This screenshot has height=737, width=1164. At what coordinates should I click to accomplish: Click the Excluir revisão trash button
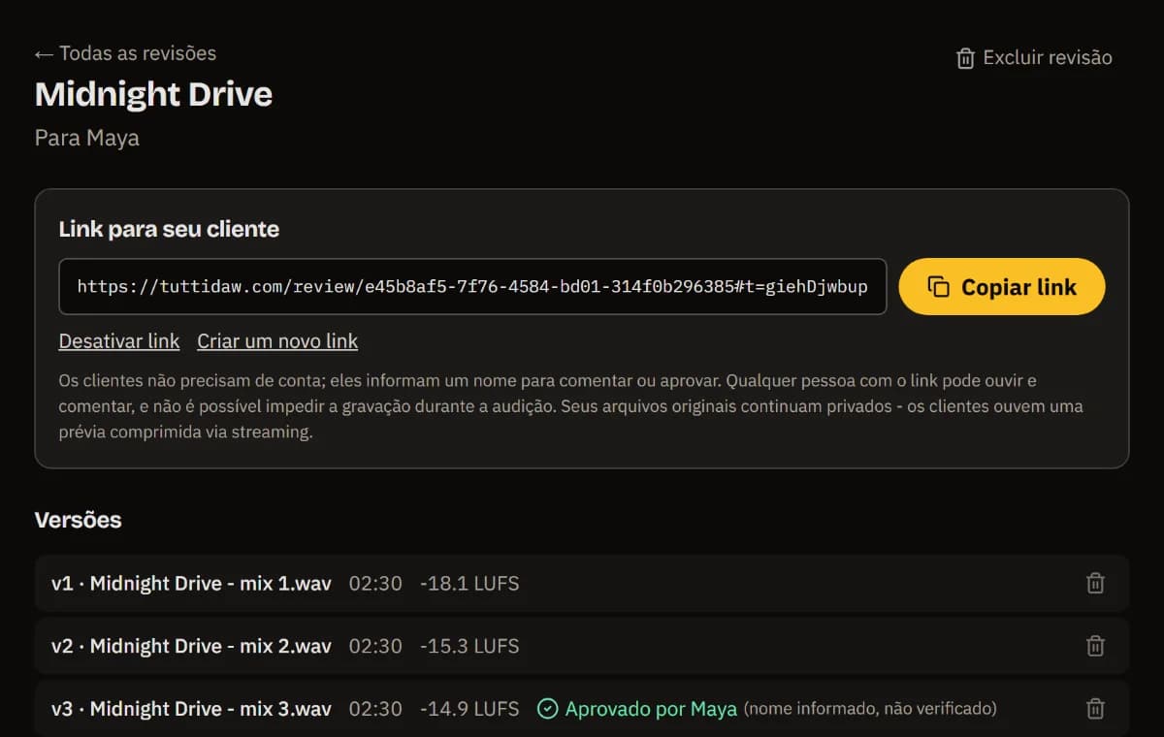(1034, 58)
